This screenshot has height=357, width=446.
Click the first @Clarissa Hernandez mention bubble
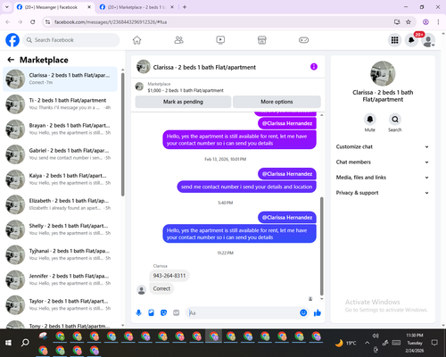pos(287,123)
